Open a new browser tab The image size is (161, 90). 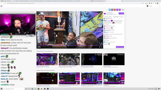122,1
